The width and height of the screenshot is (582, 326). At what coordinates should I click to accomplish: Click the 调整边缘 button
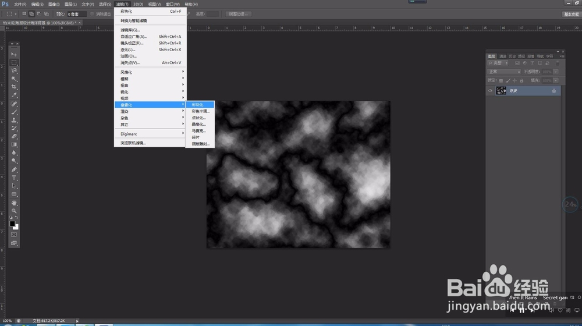238,14
